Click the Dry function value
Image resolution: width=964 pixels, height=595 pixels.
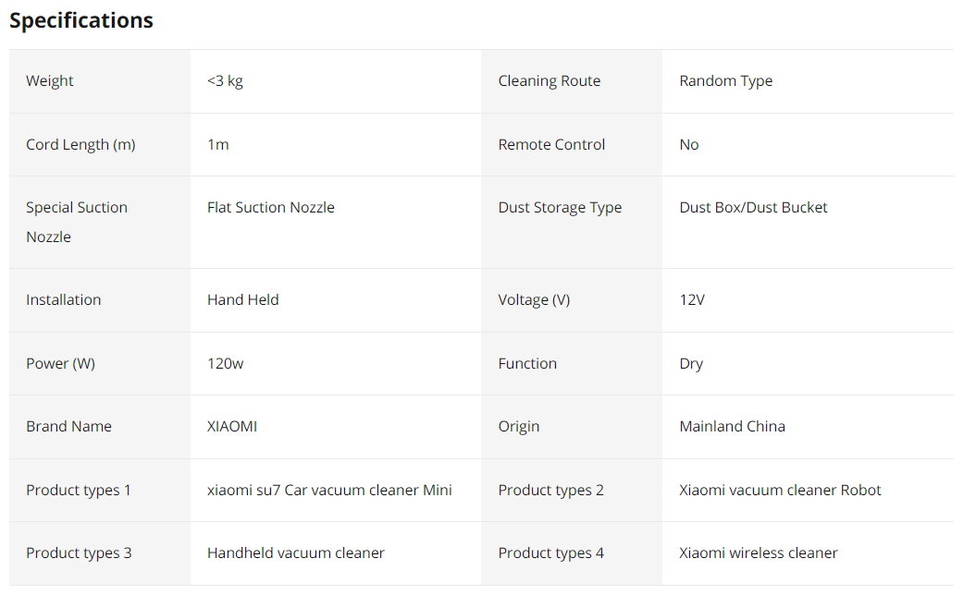coord(691,363)
